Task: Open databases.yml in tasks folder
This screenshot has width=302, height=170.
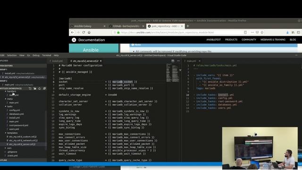Action: pyautogui.click(x=17, y=114)
